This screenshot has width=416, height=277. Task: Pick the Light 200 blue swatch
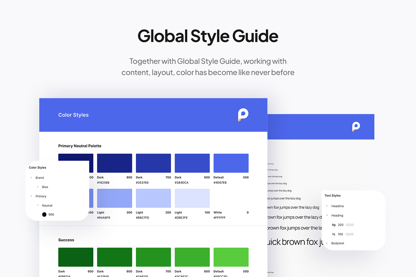pyautogui.click(x=153, y=198)
